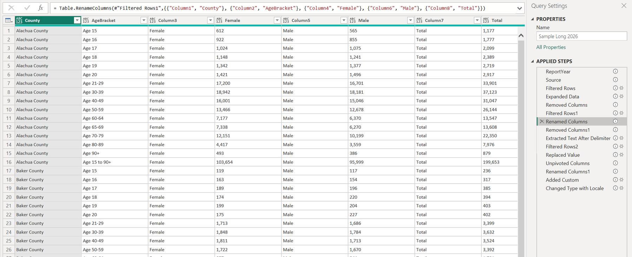Select row number 16 header
Viewport: 632px width, 257px height.
pyautogui.click(x=9, y=162)
